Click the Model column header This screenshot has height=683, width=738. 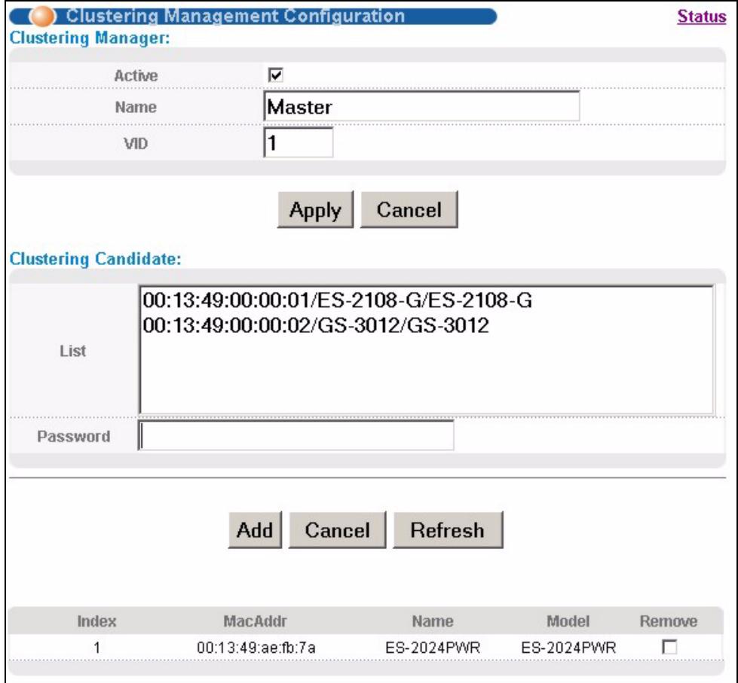[568, 621]
